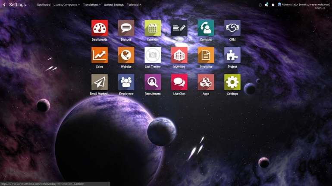
Task: Open the Notes app icon
Action: pyautogui.click(x=179, y=28)
